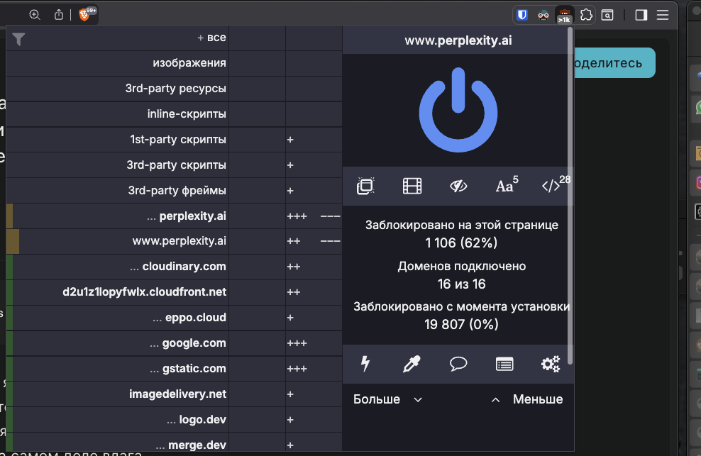The height and width of the screenshot is (456, 701).
Task: Click the funnel filter icon
Action: (18, 40)
